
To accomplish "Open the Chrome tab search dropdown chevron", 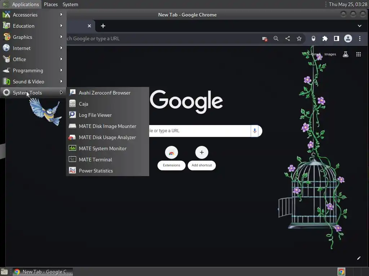I will pos(359,26).
